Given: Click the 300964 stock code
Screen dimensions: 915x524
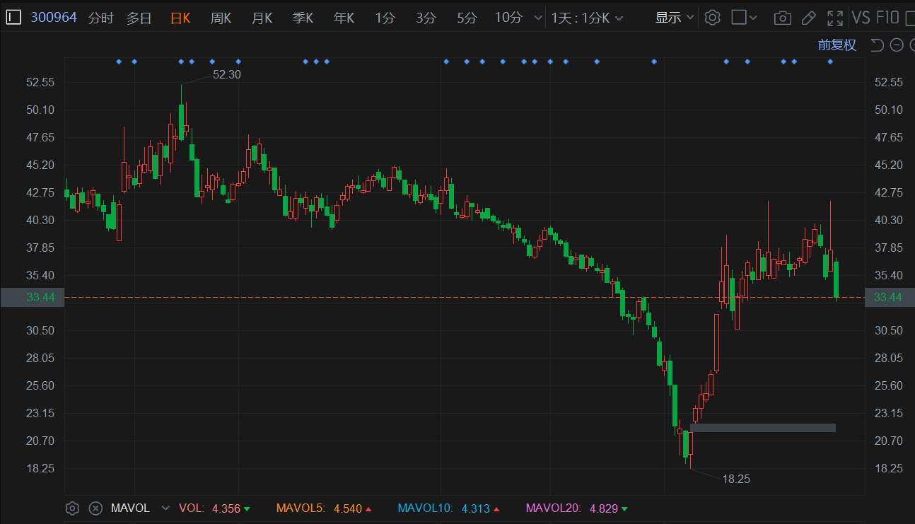Looking at the screenshot, I should click(54, 18).
